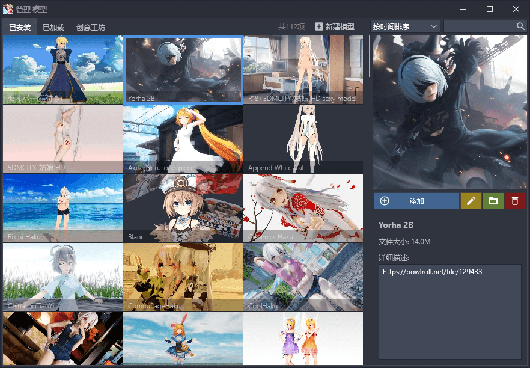
Task: Click the yellow pencil edit icon
Action: click(472, 201)
